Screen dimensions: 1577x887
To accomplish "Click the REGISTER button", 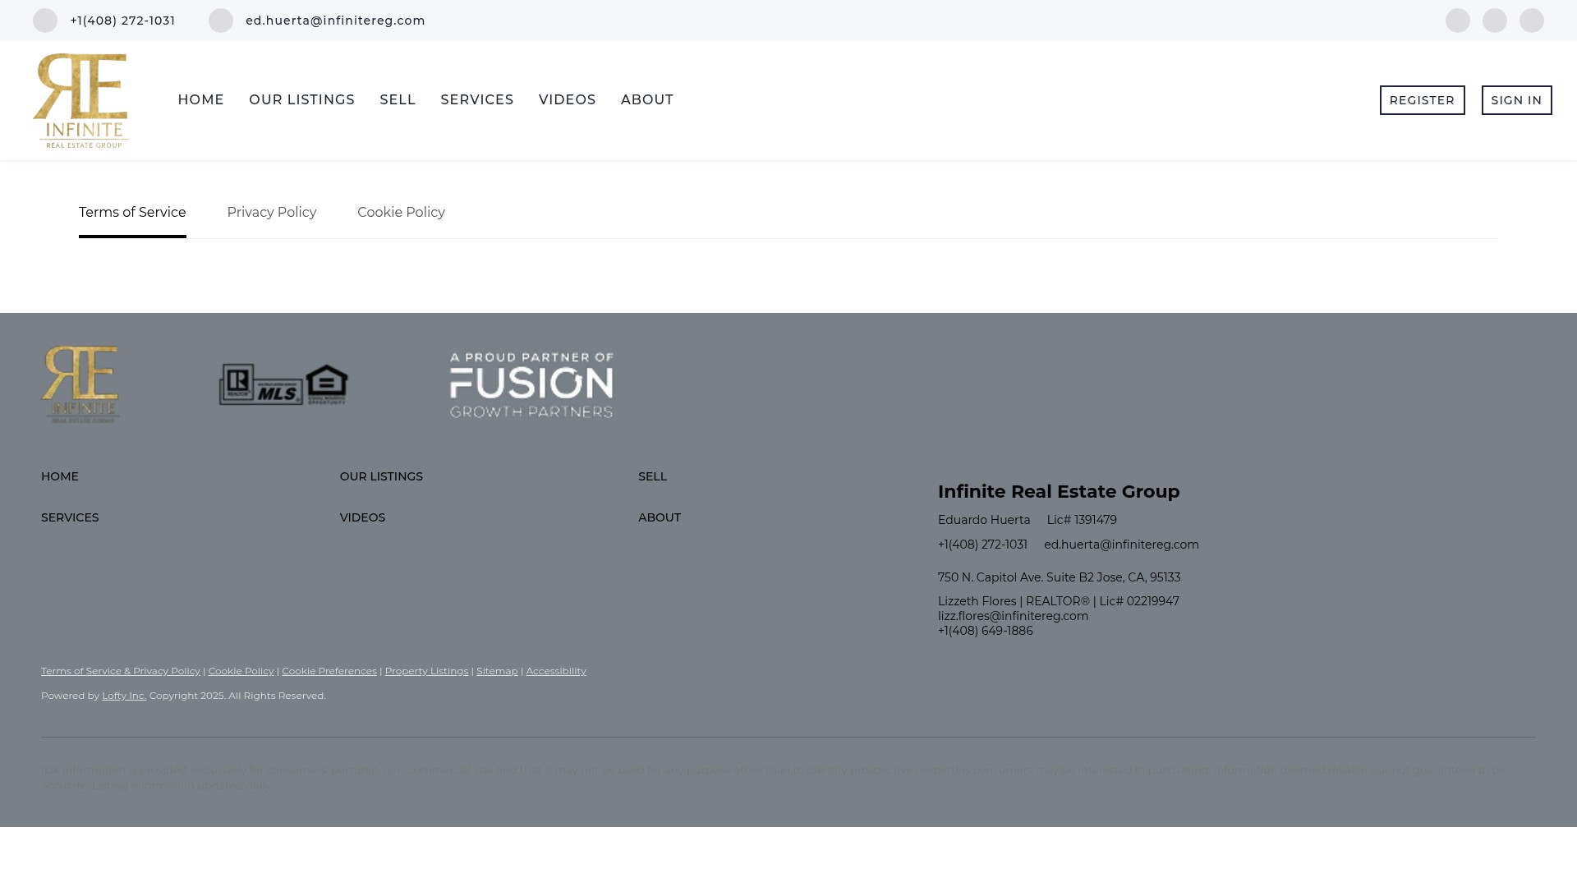I will (1422, 100).
